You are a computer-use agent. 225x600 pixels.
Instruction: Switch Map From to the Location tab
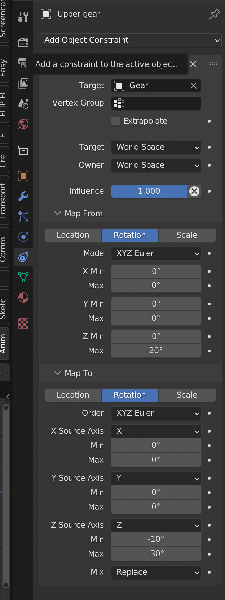[x=73, y=235]
